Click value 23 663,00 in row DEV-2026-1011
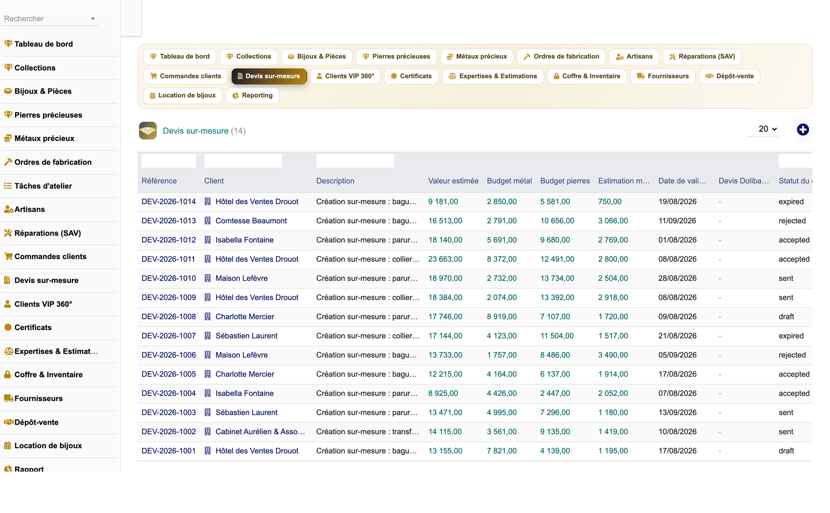 tap(445, 259)
